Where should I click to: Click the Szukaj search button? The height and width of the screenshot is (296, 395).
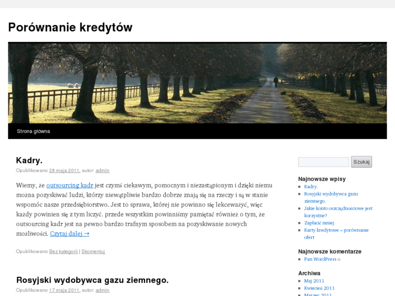coord(361,162)
